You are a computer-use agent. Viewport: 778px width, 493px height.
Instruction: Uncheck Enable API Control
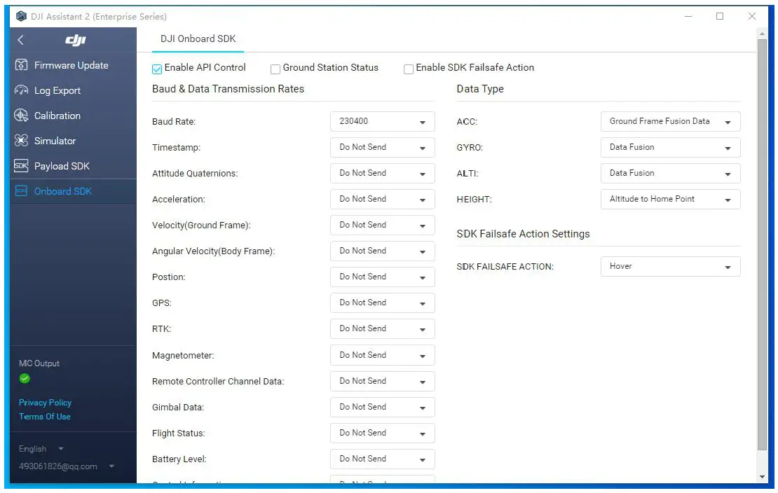156,69
